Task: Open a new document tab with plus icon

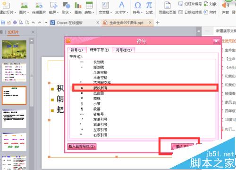Action: [158, 23]
